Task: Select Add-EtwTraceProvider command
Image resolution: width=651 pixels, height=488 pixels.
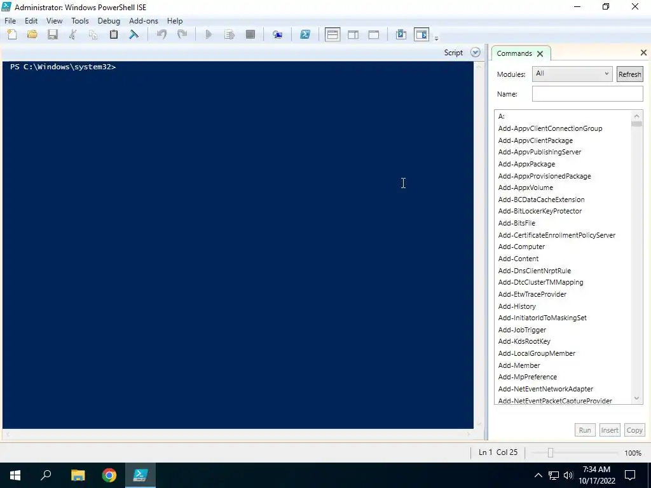Action: (532, 294)
